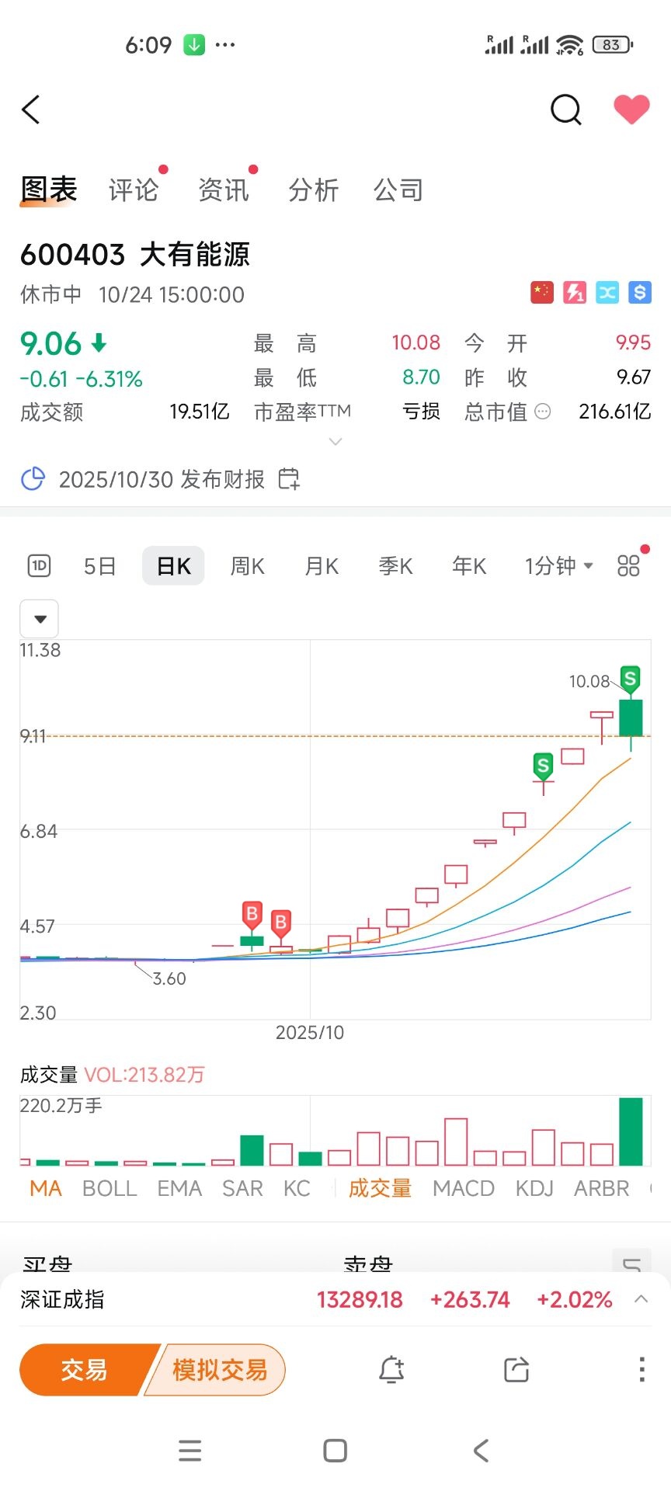This screenshot has width=671, height=1491.
Task: Open the chart collapse dropdown arrow
Action: (40, 619)
